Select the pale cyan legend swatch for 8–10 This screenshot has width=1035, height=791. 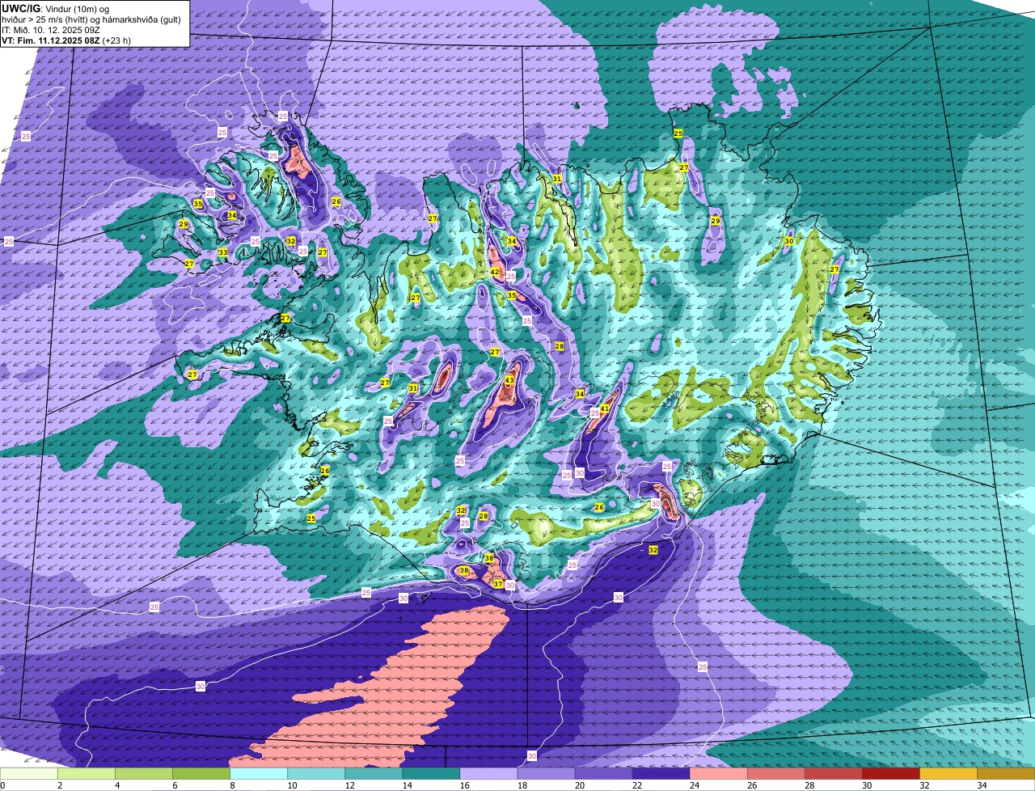click(x=259, y=774)
